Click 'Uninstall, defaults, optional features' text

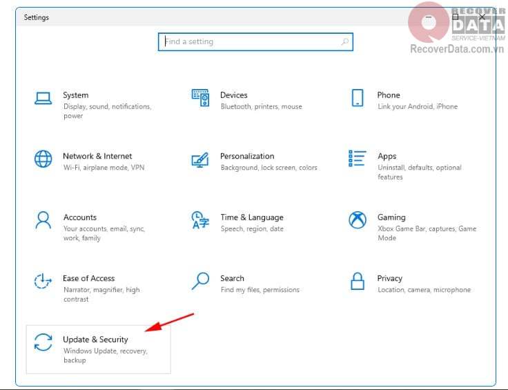click(420, 172)
